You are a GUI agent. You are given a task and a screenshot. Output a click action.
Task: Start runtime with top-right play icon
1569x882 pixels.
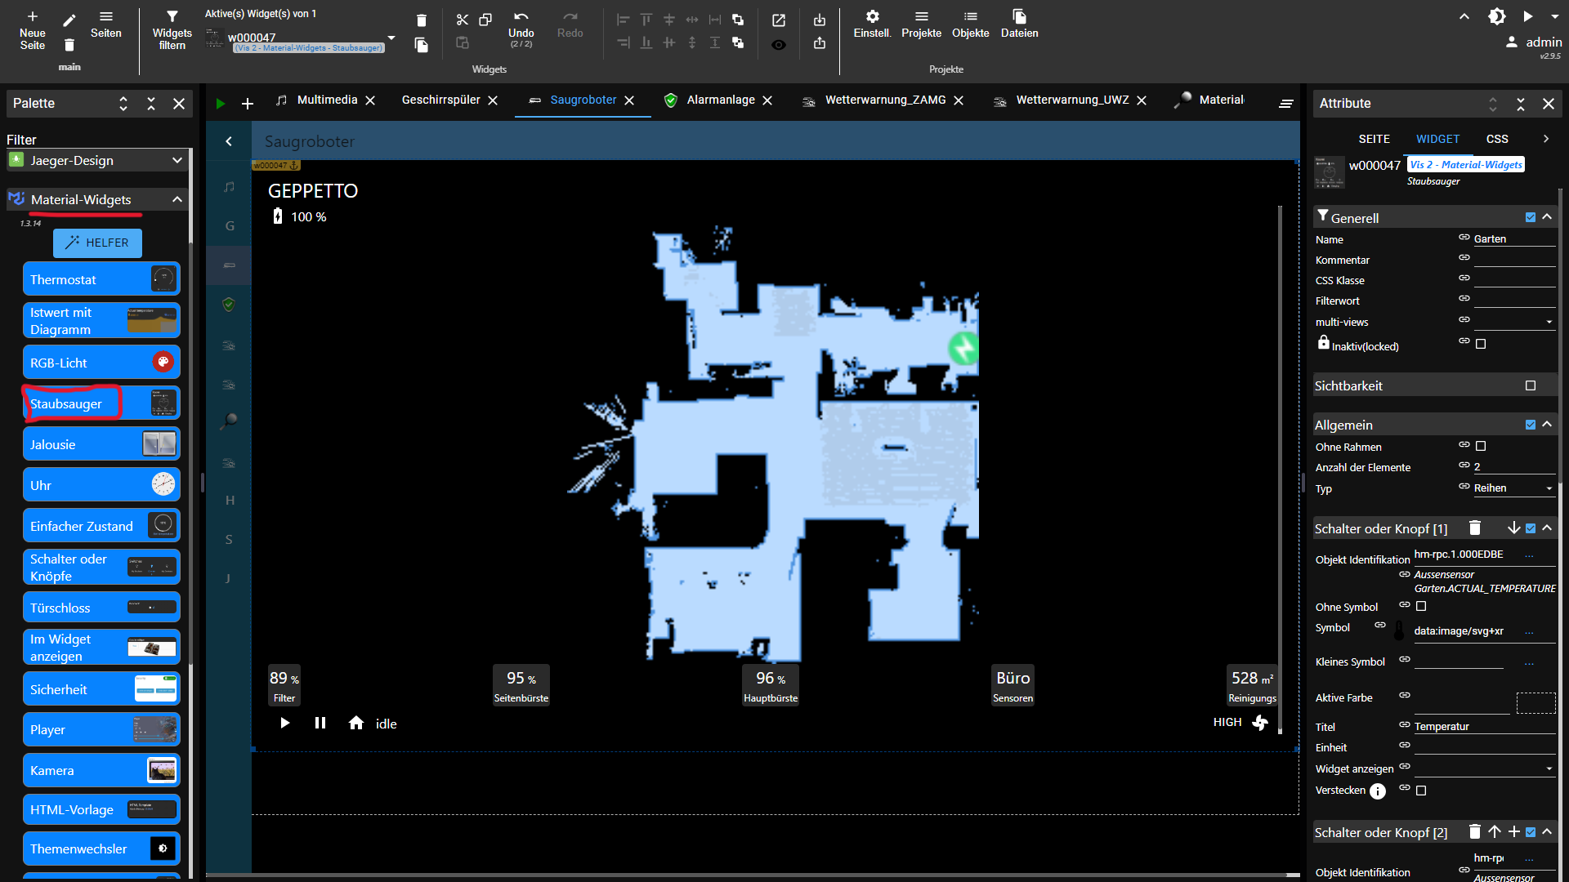1527,16
